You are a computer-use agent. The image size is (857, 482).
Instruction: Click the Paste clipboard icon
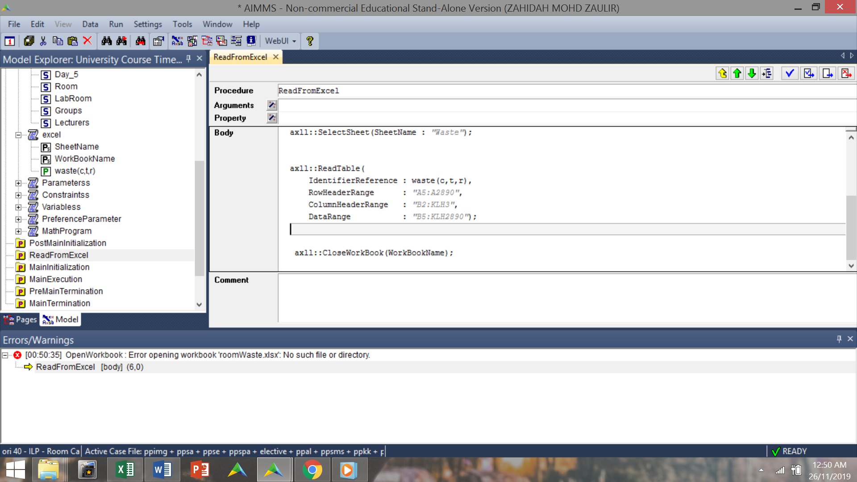(72, 41)
